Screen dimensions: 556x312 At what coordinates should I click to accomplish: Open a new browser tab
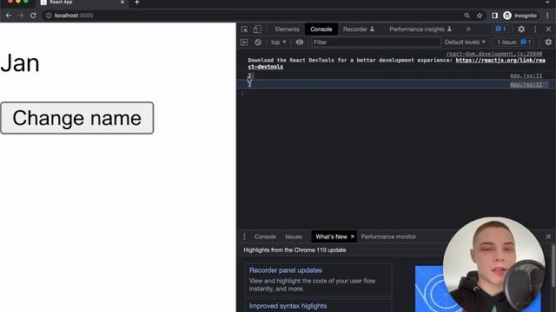137,3
